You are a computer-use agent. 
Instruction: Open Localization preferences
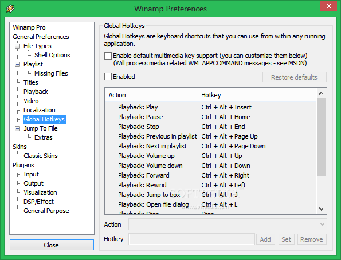[x=40, y=110]
